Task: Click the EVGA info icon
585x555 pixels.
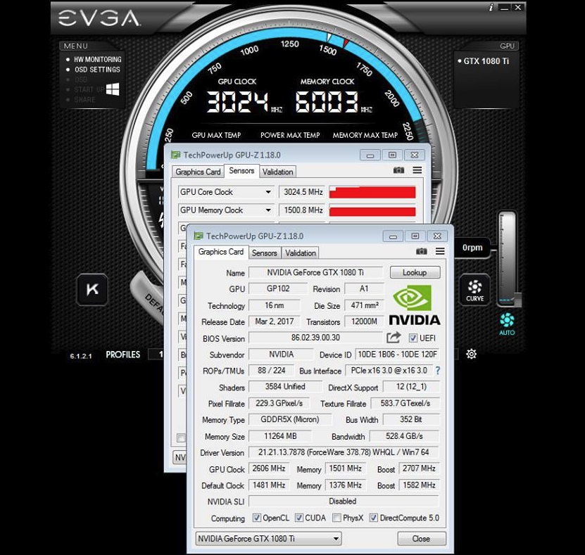Action: click(491, 7)
